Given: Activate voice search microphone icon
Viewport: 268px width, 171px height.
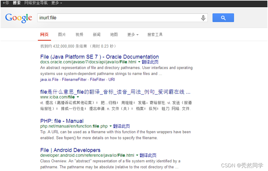Looking at the screenshot, I should (203, 18).
